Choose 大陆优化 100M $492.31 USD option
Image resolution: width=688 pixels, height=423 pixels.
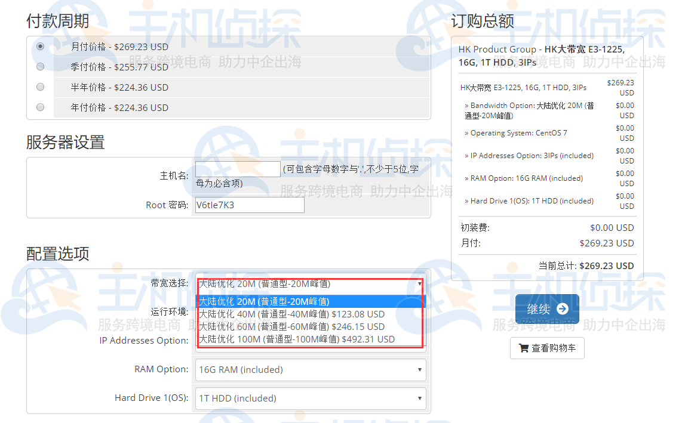(x=310, y=339)
